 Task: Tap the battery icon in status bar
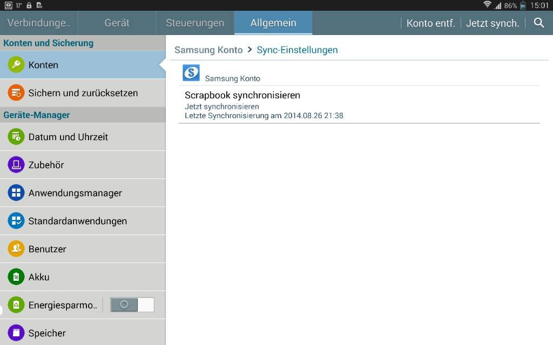[523, 5]
